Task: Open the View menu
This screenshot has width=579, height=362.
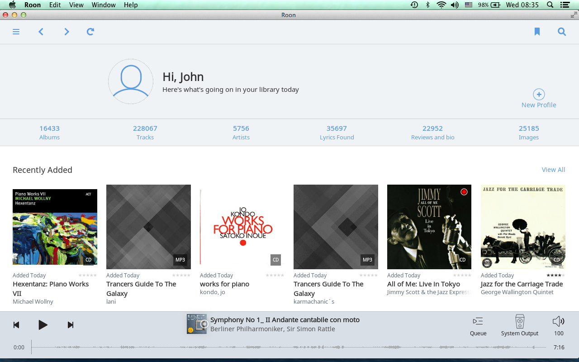Action: 76,5
